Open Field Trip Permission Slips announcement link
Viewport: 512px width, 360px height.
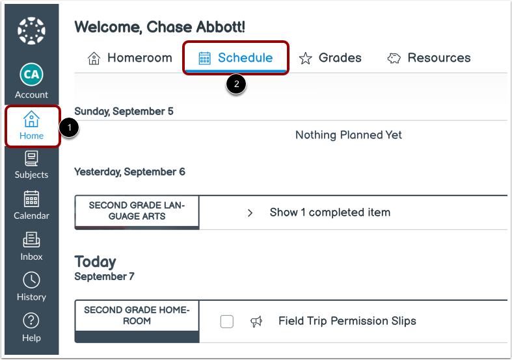click(x=347, y=320)
